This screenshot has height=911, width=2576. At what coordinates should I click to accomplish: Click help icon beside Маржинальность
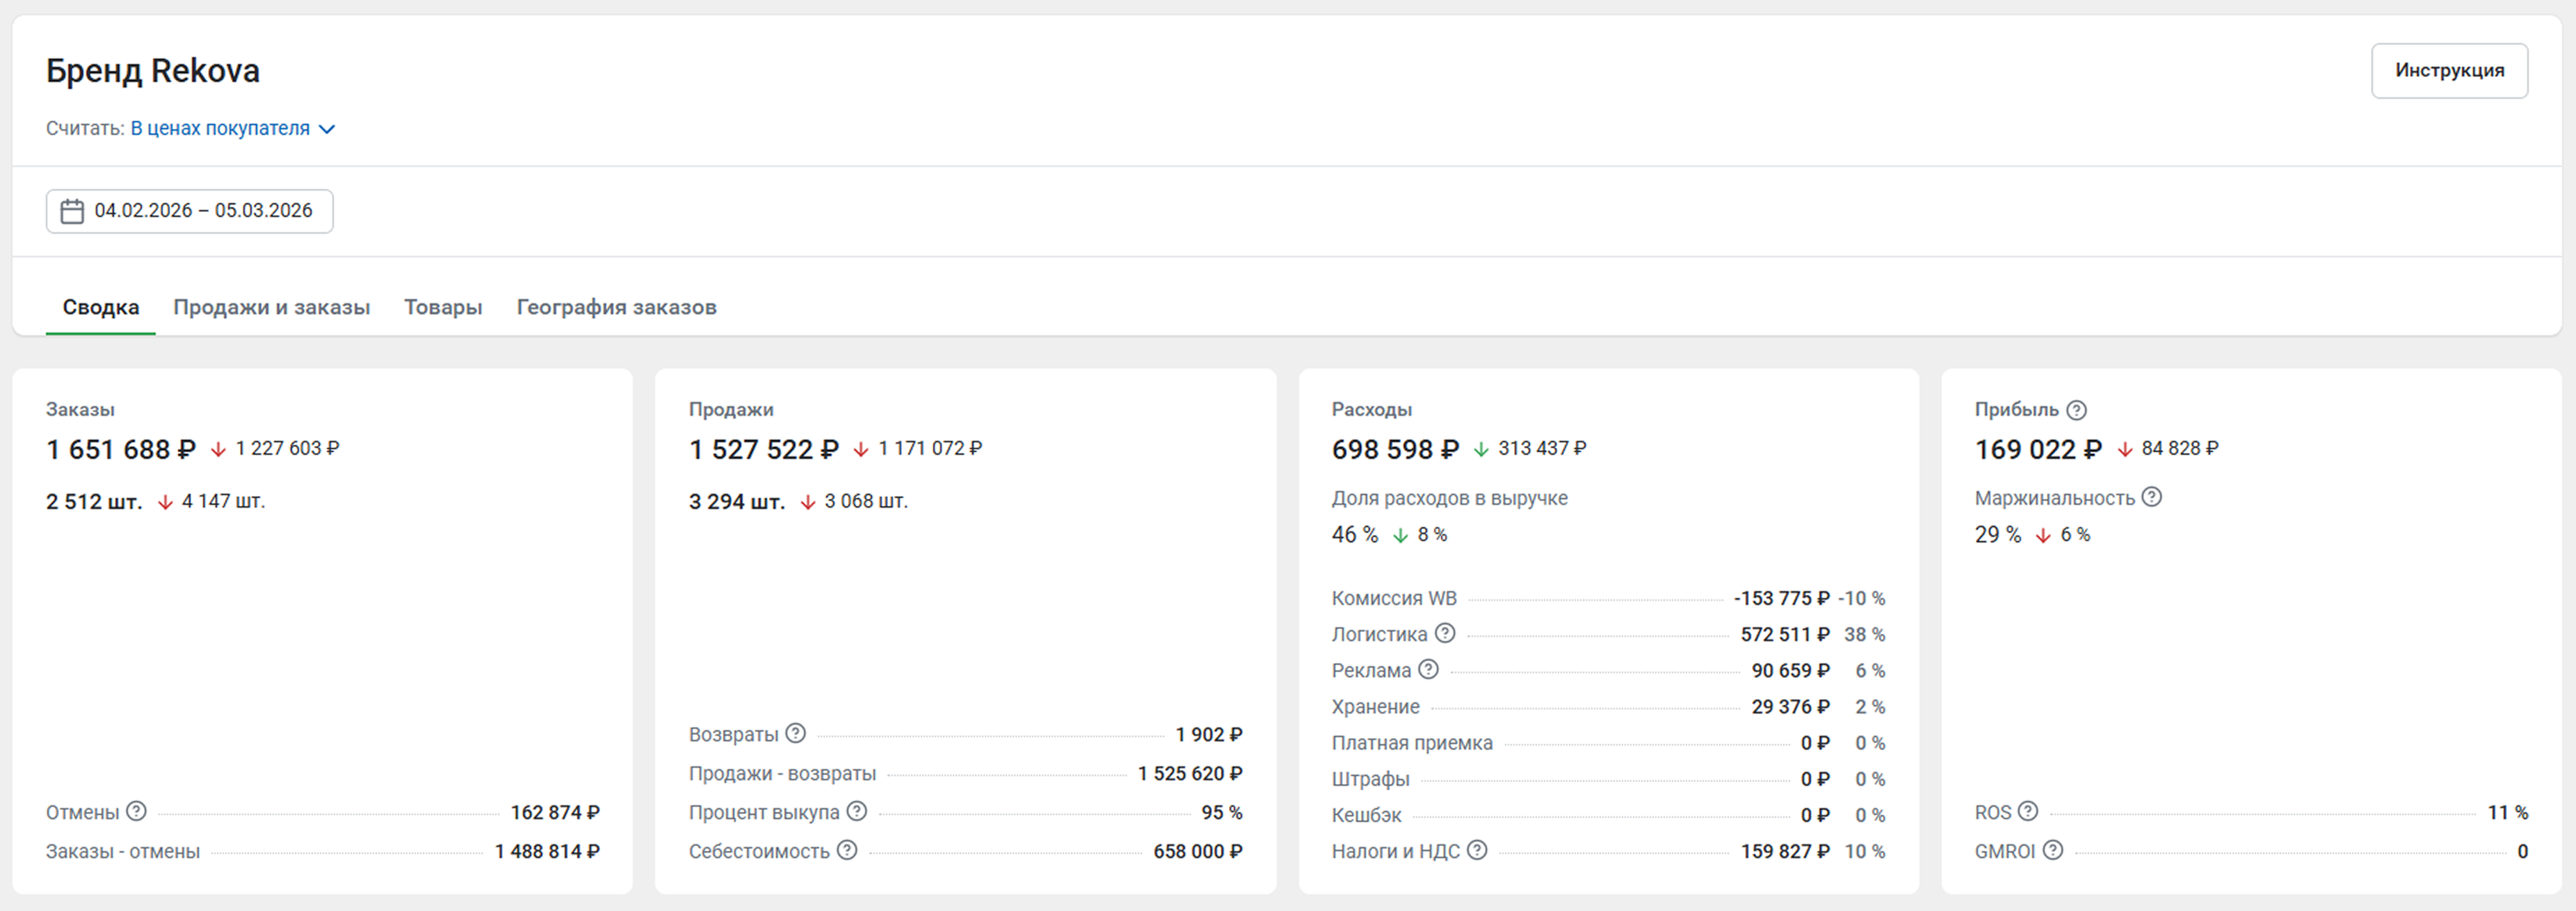[2152, 497]
